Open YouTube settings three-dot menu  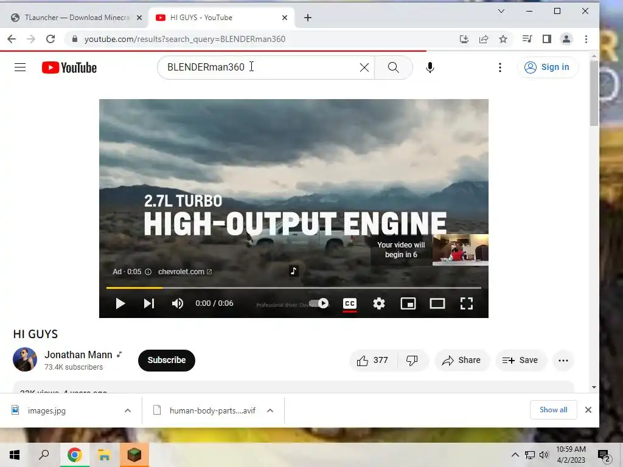pos(500,67)
